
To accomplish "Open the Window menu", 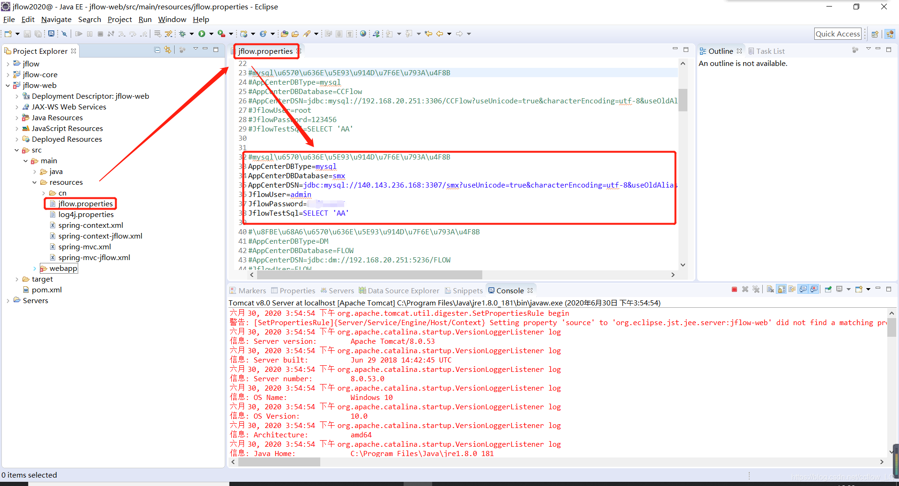I will click(172, 20).
